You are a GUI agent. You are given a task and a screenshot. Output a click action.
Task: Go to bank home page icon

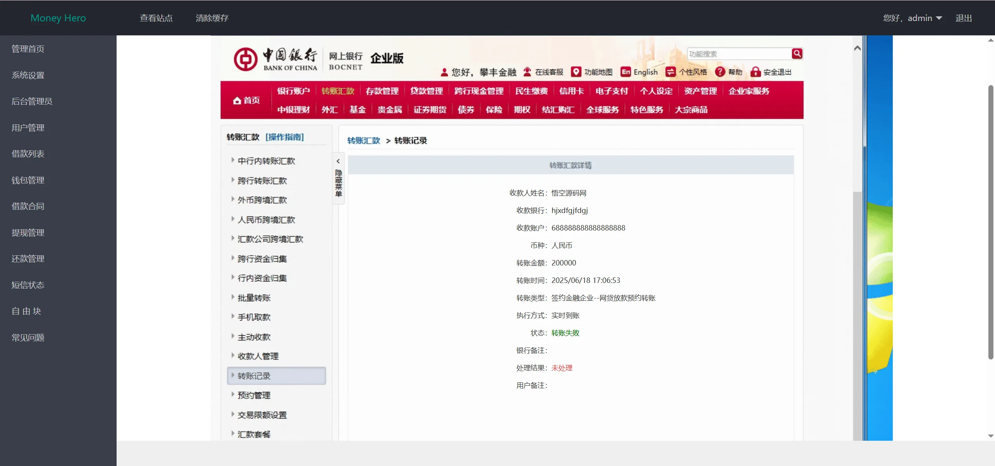[x=237, y=101]
